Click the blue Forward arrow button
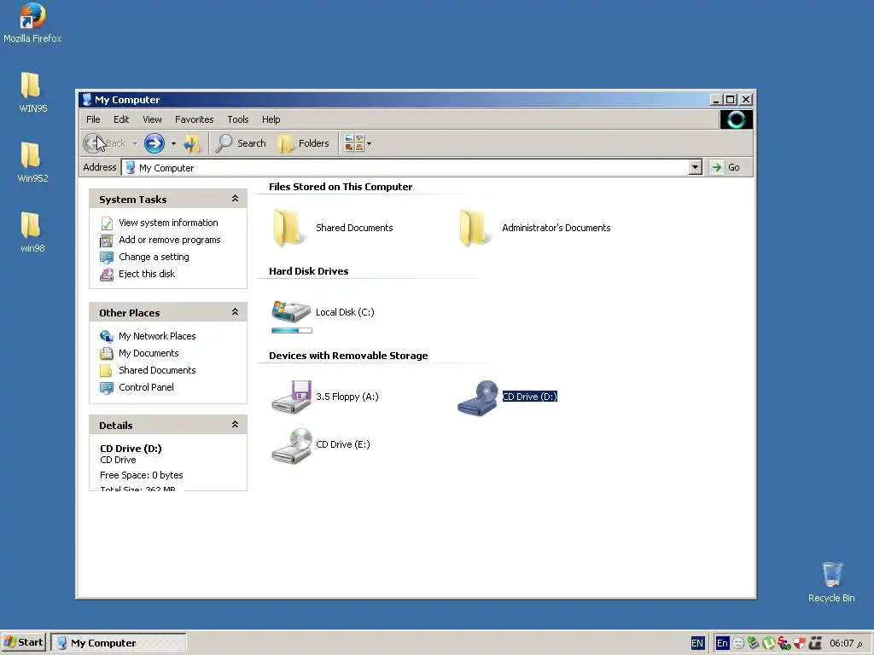Image resolution: width=874 pixels, height=655 pixels. point(154,143)
